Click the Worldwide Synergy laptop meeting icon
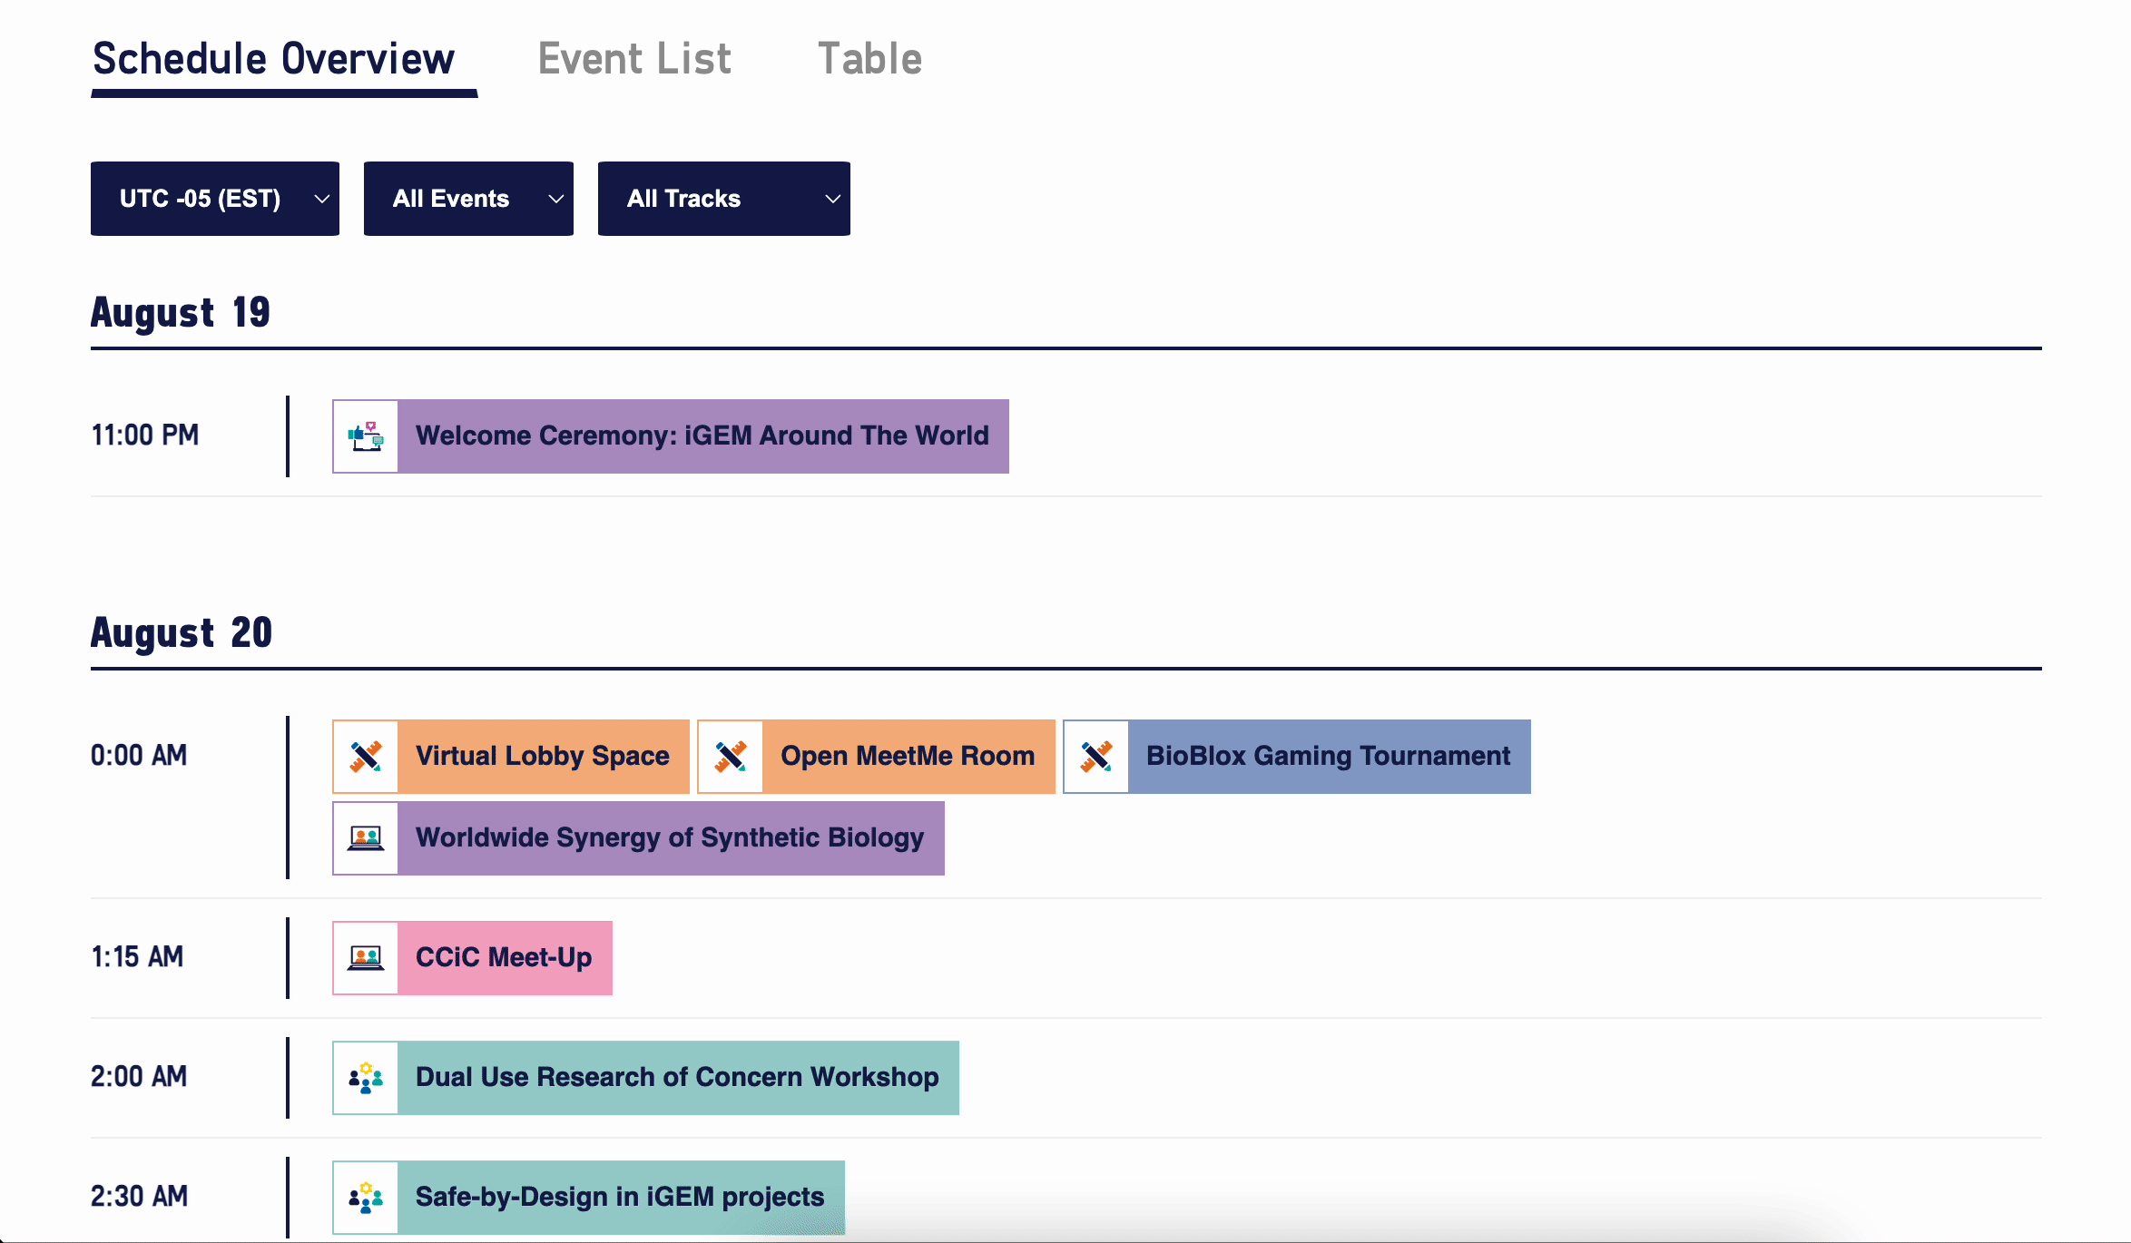This screenshot has width=2131, height=1243. point(366,838)
